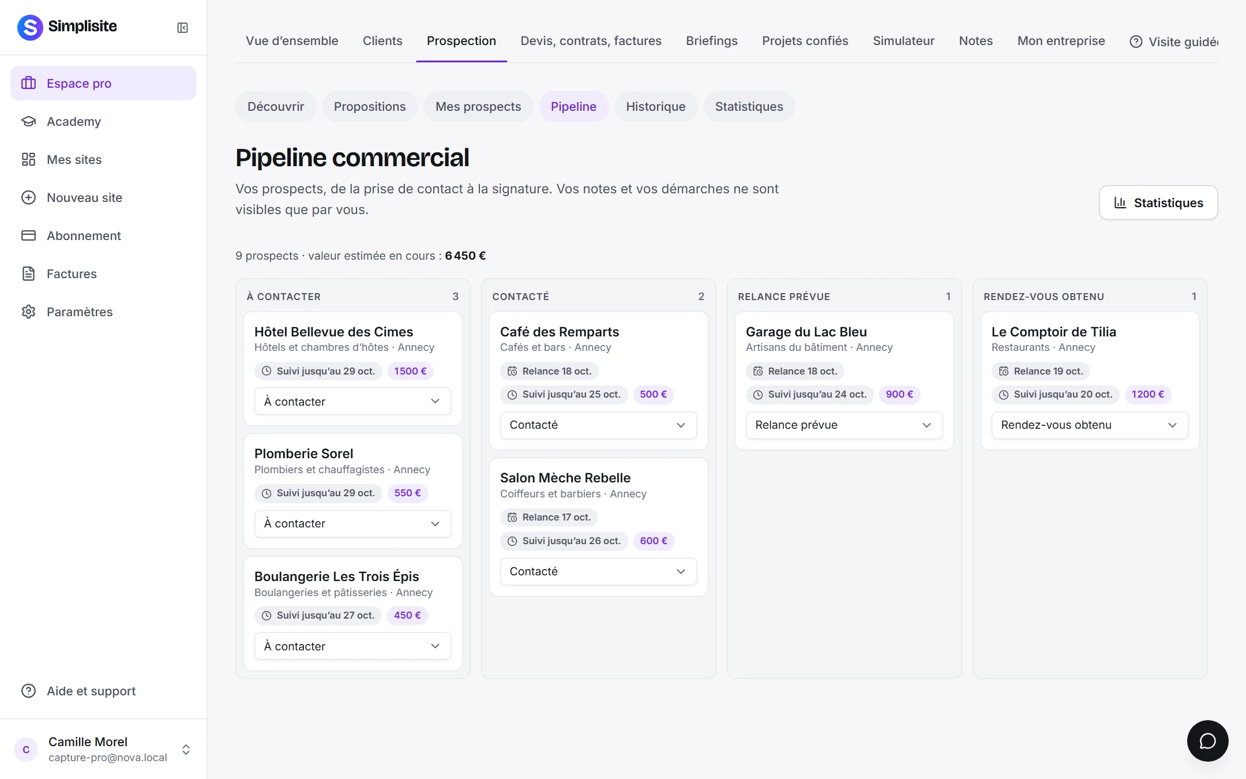Click the Garage du Lac Bleu card title
The height and width of the screenshot is (779, 1246).
coord(806,332)
